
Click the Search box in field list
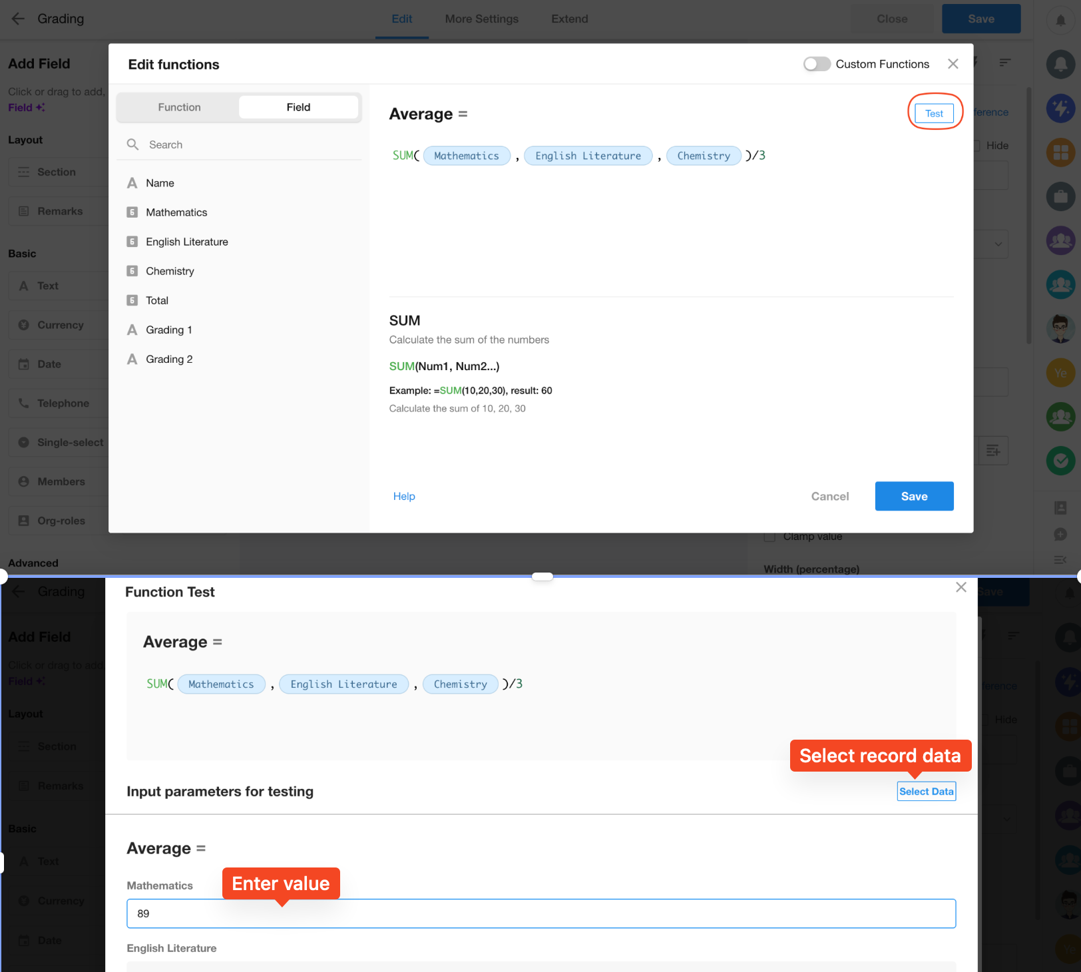[x=240, y=144]
